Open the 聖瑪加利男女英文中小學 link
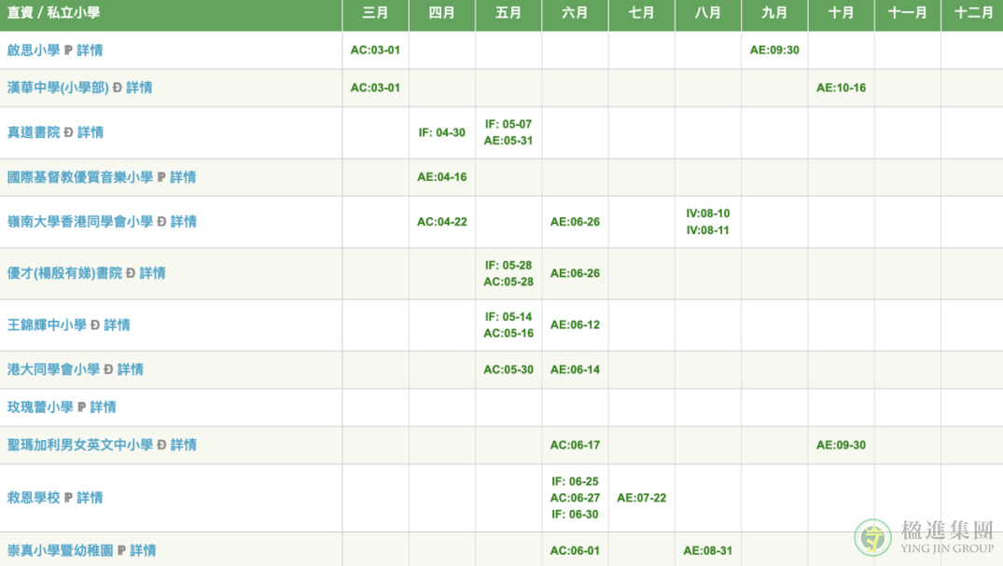 pos(80,445)
